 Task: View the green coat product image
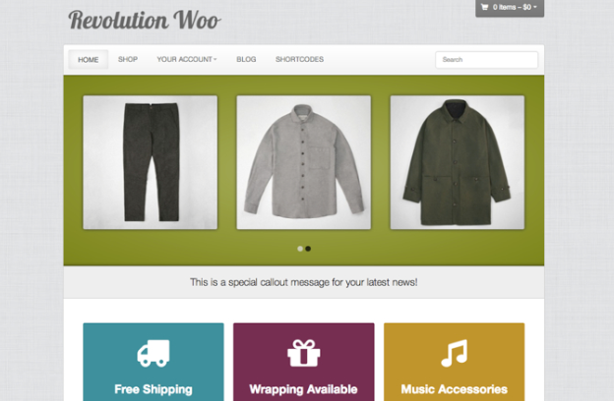[x=458, y=162]
